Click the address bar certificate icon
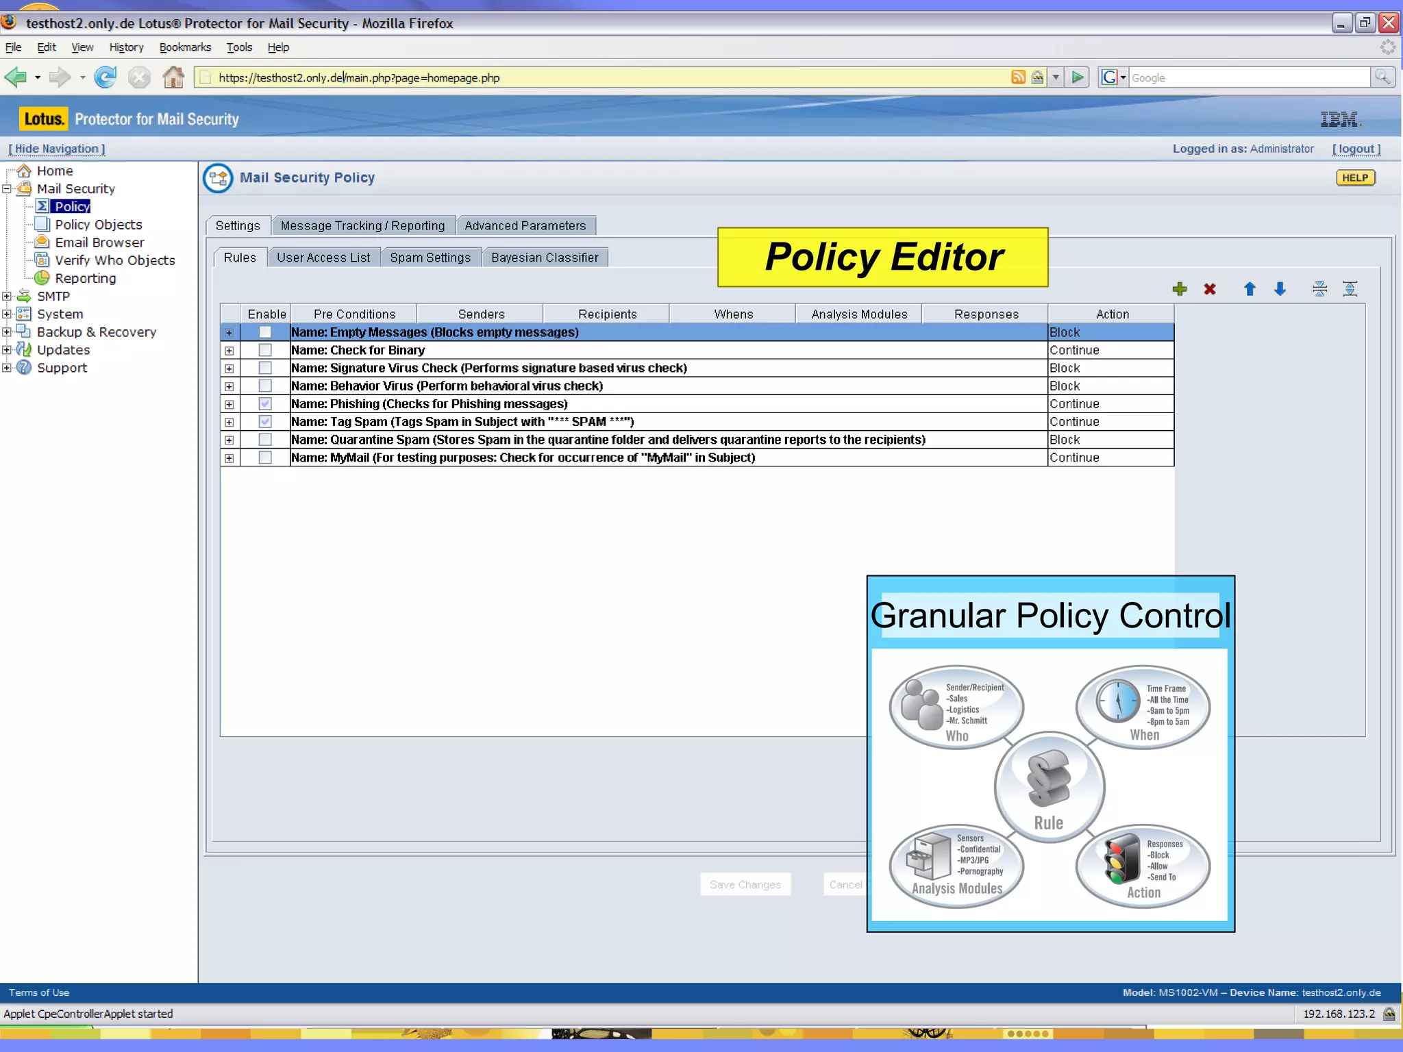 [x=1037, y=77]
